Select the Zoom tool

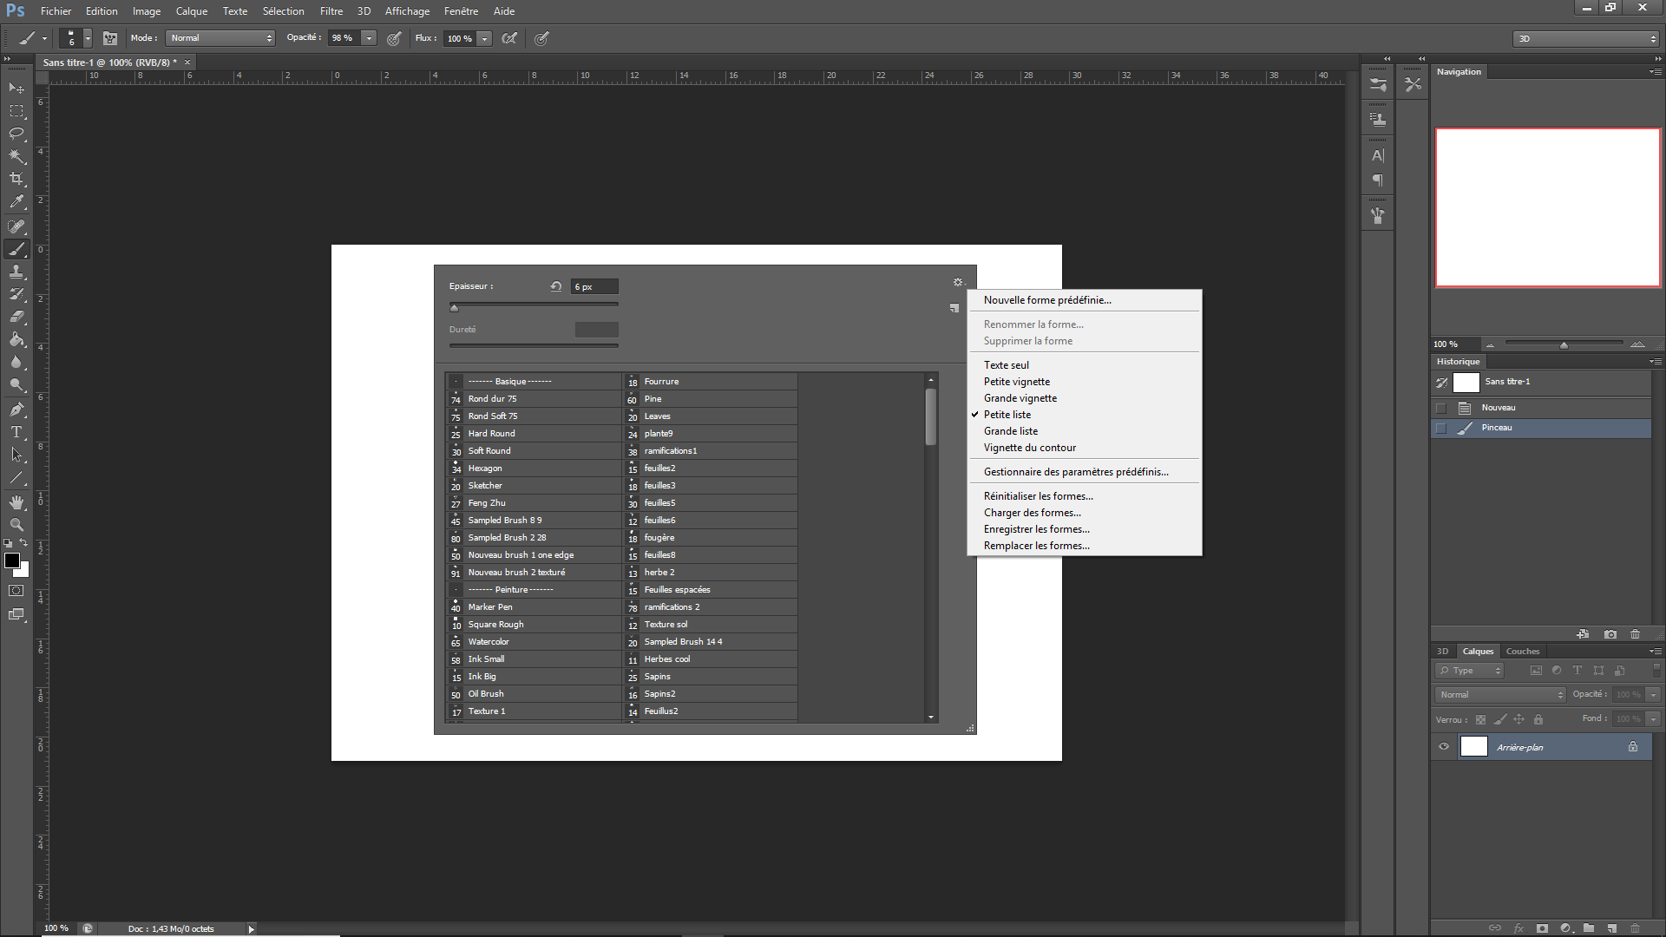16,525
